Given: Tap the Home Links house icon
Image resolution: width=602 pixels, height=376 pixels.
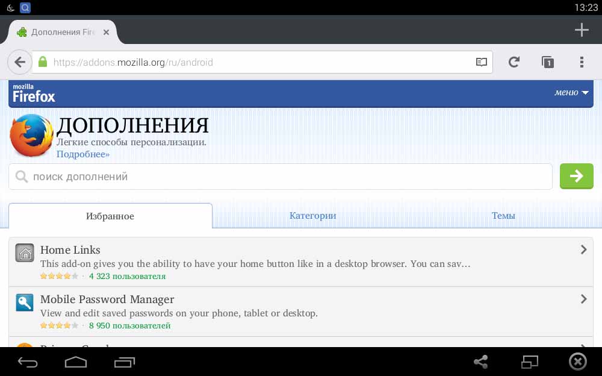Looking at the screenshot, I should [x=25, y=253].
